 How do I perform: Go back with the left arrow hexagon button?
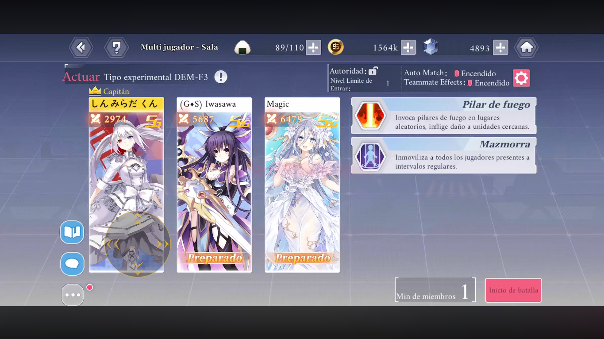pos(81,47)
